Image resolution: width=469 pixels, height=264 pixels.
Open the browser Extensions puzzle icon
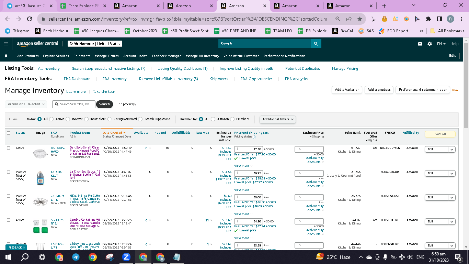tap(428, 19)
